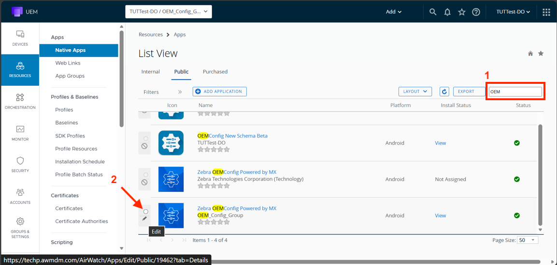Screen dimensions: 557x265
Task: Select radio button for OEMConfig New Schema Beta
Action: (146, 139)
